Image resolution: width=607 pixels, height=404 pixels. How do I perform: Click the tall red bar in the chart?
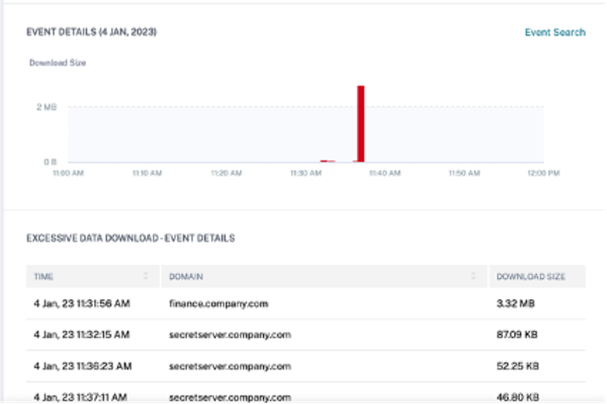[x=360, y=124]
